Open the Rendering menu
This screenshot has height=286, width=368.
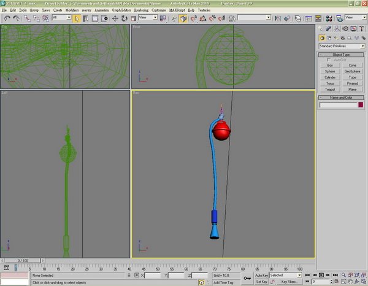point(141,10)
